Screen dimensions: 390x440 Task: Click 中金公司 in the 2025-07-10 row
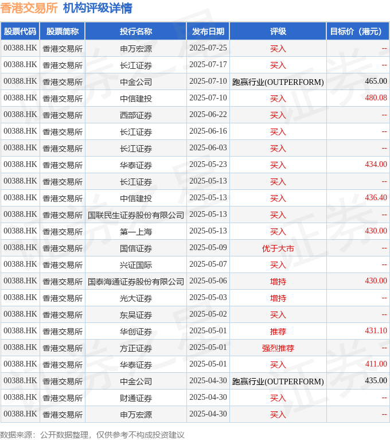click(136, 82)
